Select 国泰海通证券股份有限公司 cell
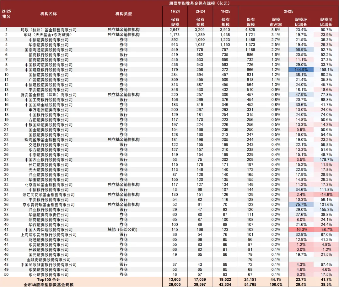339x287 pixels. [48, 50]
